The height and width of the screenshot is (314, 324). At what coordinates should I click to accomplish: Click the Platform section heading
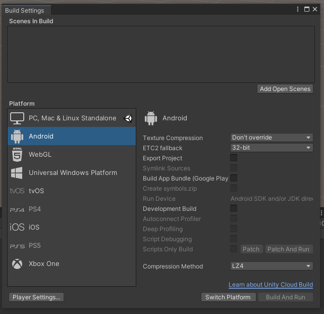(22, 104)
